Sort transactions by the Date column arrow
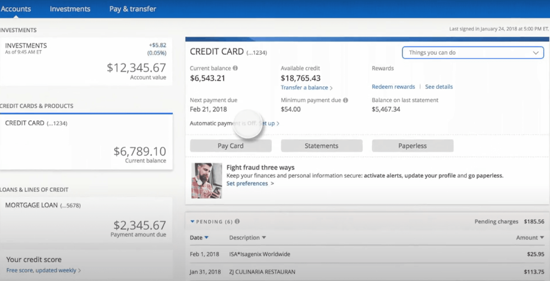The image size is (550, 281). coord(206,238)
